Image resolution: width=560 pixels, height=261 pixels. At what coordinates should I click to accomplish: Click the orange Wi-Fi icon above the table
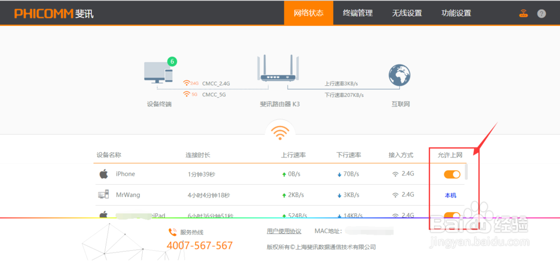(x=279, y=132)
